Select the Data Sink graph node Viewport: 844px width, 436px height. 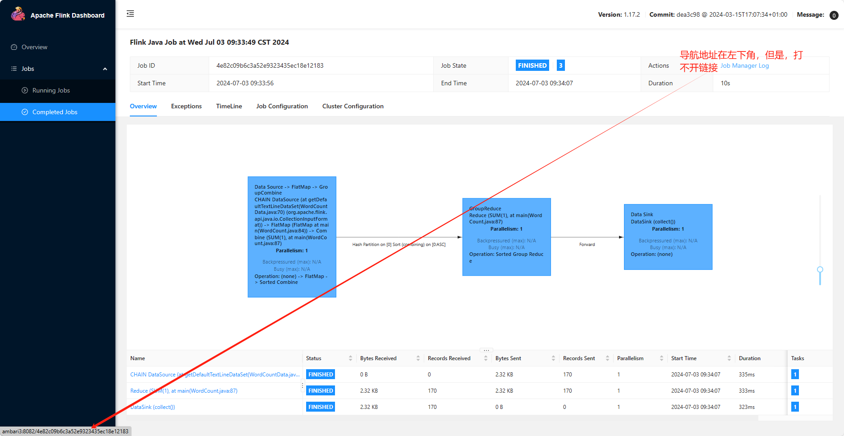(x=668, y=237)
